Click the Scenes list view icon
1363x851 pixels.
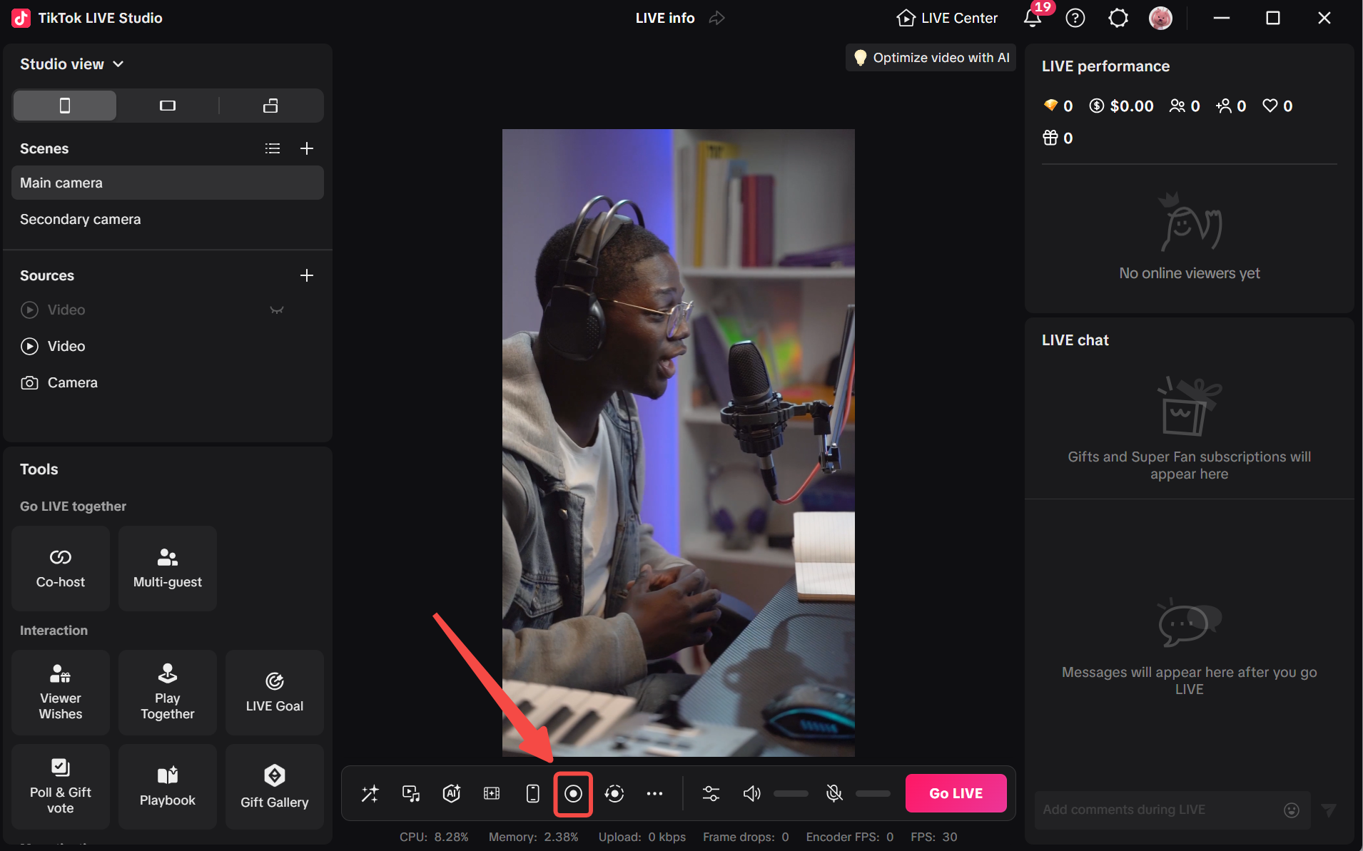click(x=273, y=148)
